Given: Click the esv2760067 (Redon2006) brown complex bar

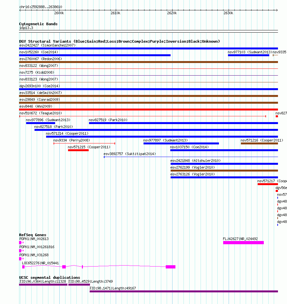Looking at the screenshot, I should coord(148,62).
